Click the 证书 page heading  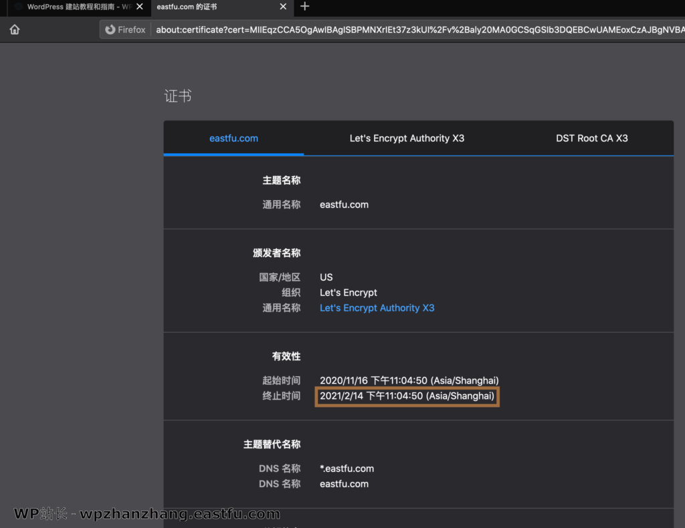(x=178, y=96)
